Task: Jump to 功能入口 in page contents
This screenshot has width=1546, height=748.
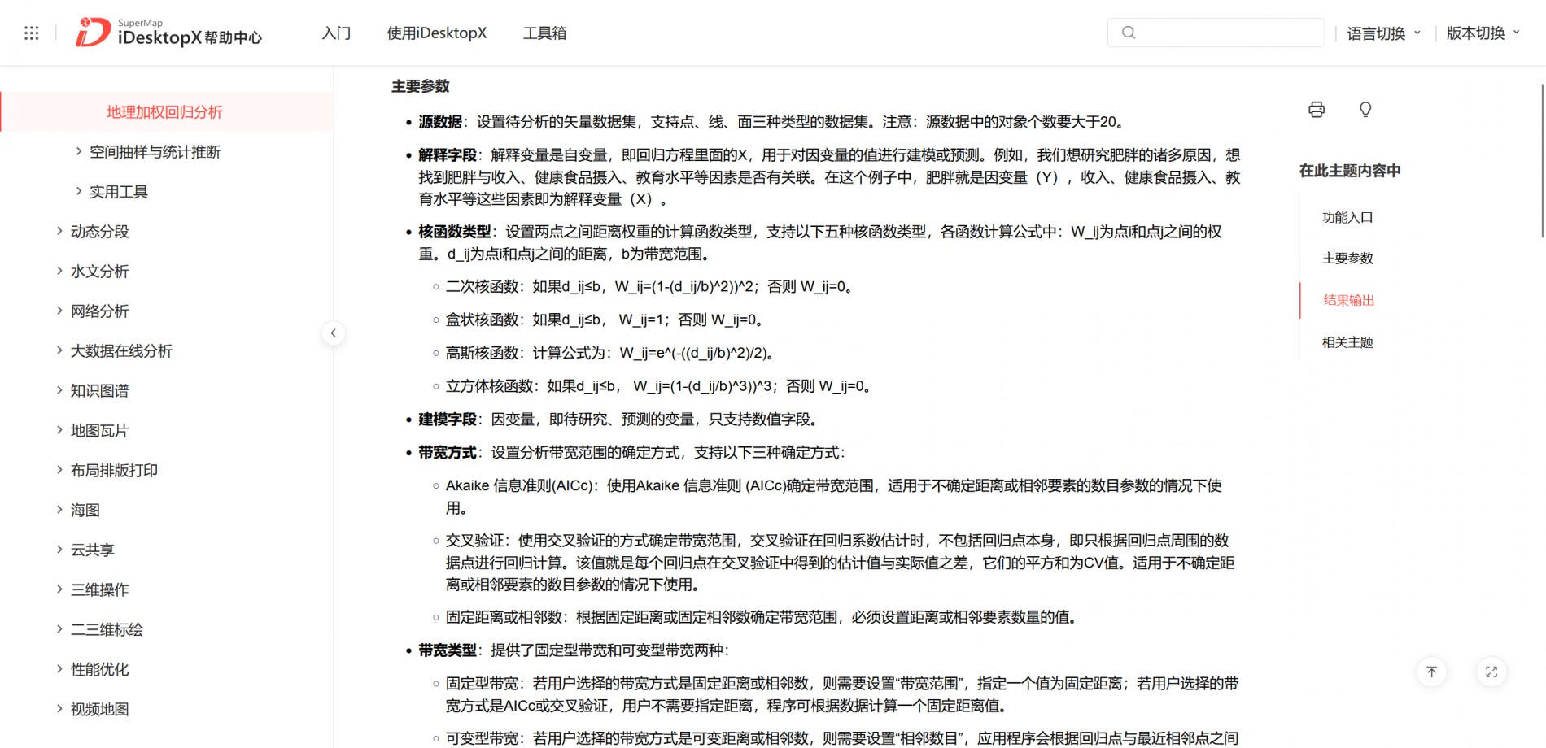Action: coord(1347,218)
